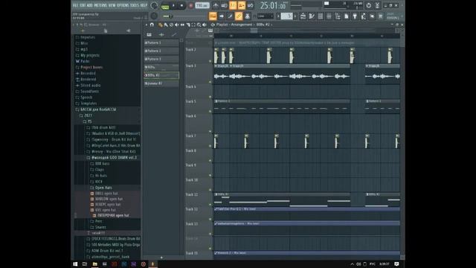
Task: Toggle the loop recording icon
Action: click(251, 5)
